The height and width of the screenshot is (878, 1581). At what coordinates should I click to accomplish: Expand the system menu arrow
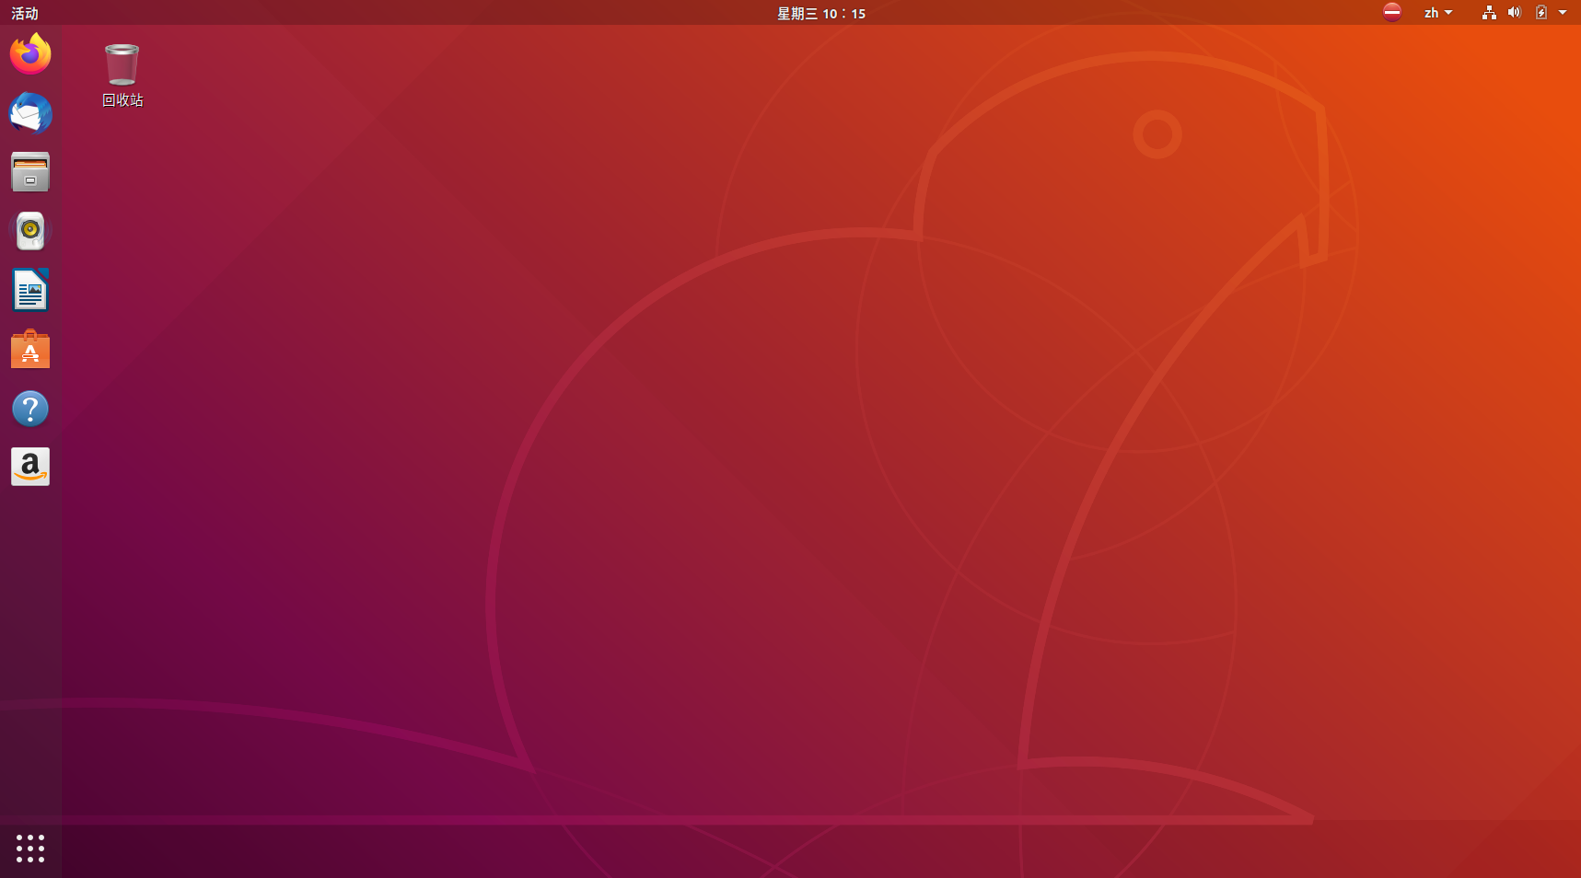(1563, 13)
